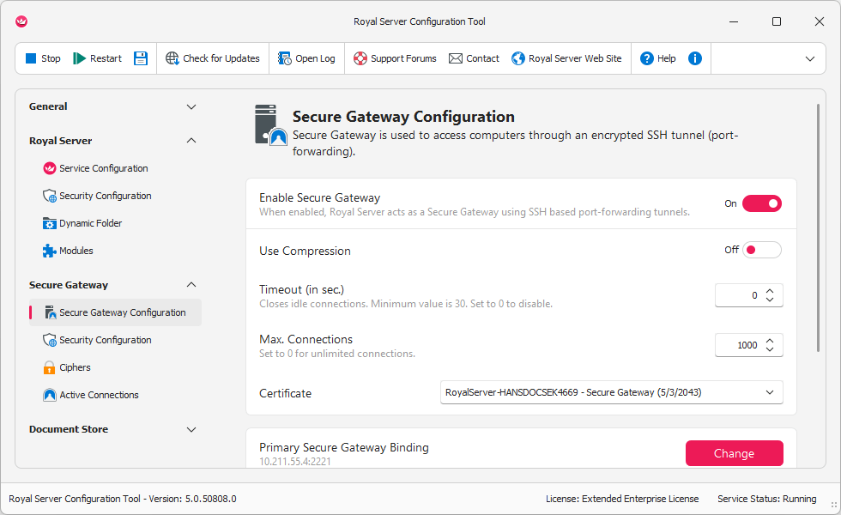Click the Service Status: Running text
This screenshot has width=841, height=515.
coord(767,499)
